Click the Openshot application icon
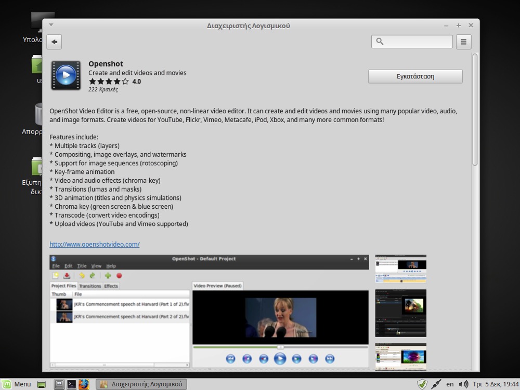This screenshot has width=520, height=390. pyautogui.click(x=66, y=75)
